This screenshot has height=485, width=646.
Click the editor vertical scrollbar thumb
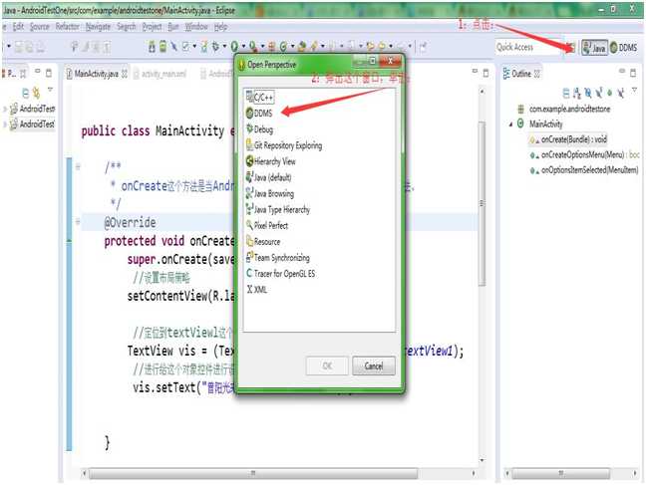(x=482, y=203)
